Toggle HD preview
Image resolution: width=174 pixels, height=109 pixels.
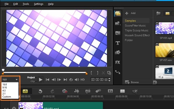(x=82, y=80)
